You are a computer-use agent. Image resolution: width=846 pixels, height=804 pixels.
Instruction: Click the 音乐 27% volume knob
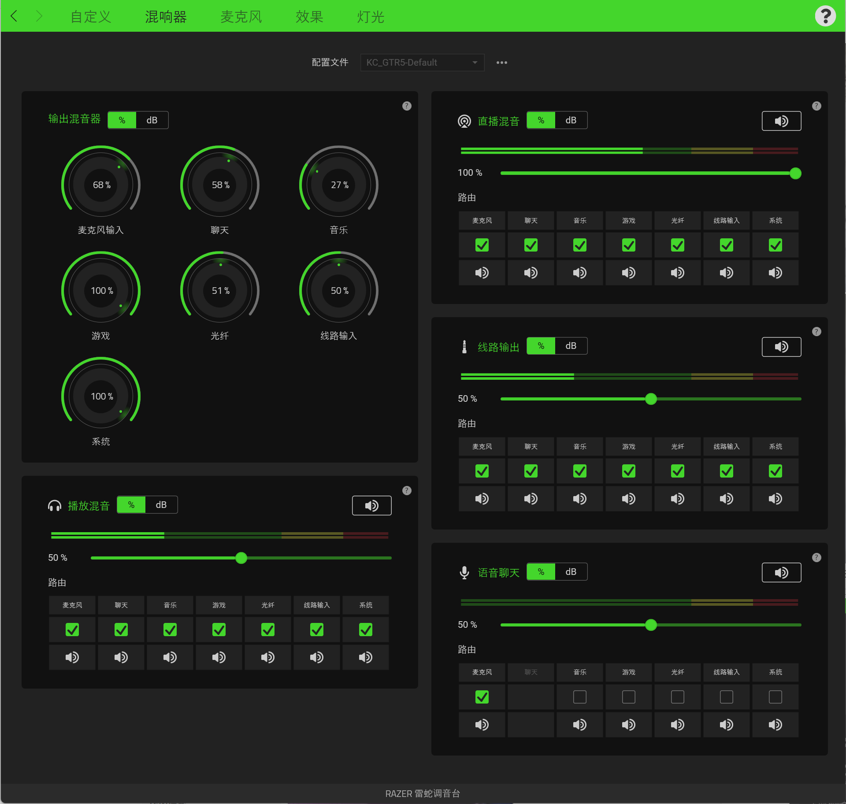(x=339, y=185)
